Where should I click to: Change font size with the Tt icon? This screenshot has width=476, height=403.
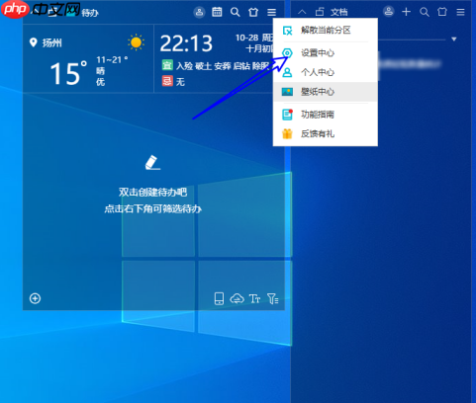point(254,298)
